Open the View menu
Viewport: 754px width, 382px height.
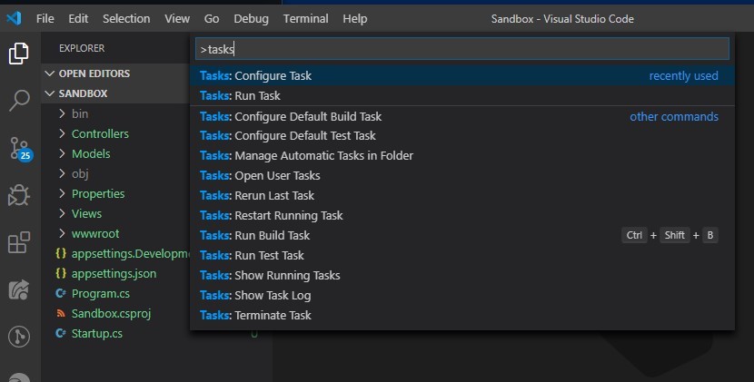pos(177,19)
